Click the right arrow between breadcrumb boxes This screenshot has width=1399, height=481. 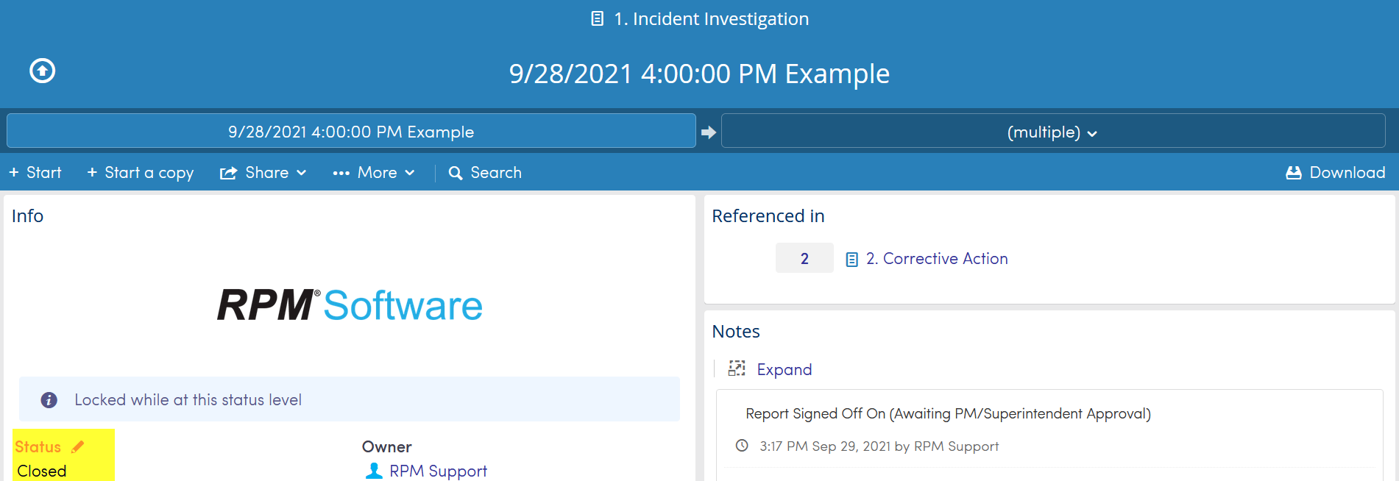click(x=709, y=132)
